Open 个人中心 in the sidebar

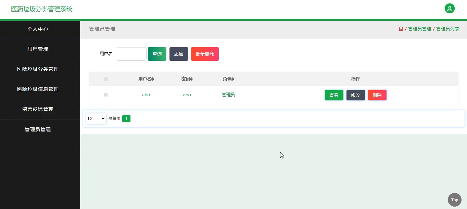click(x=40, y=29)
